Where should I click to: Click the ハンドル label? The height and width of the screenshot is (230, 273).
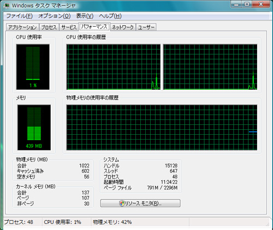[x=111, y=166]
